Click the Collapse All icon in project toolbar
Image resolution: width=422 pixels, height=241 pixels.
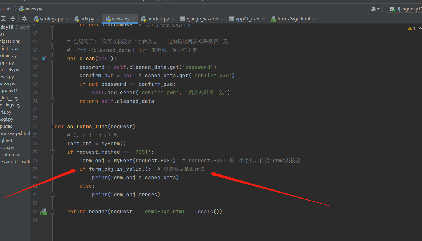point(13,19)
